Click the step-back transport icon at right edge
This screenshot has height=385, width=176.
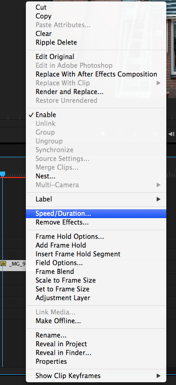tap(171, 134)
